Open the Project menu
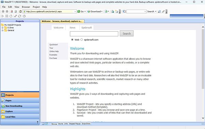Image resolution: width=205 pixels, height=129 pixels. point(36,7)
